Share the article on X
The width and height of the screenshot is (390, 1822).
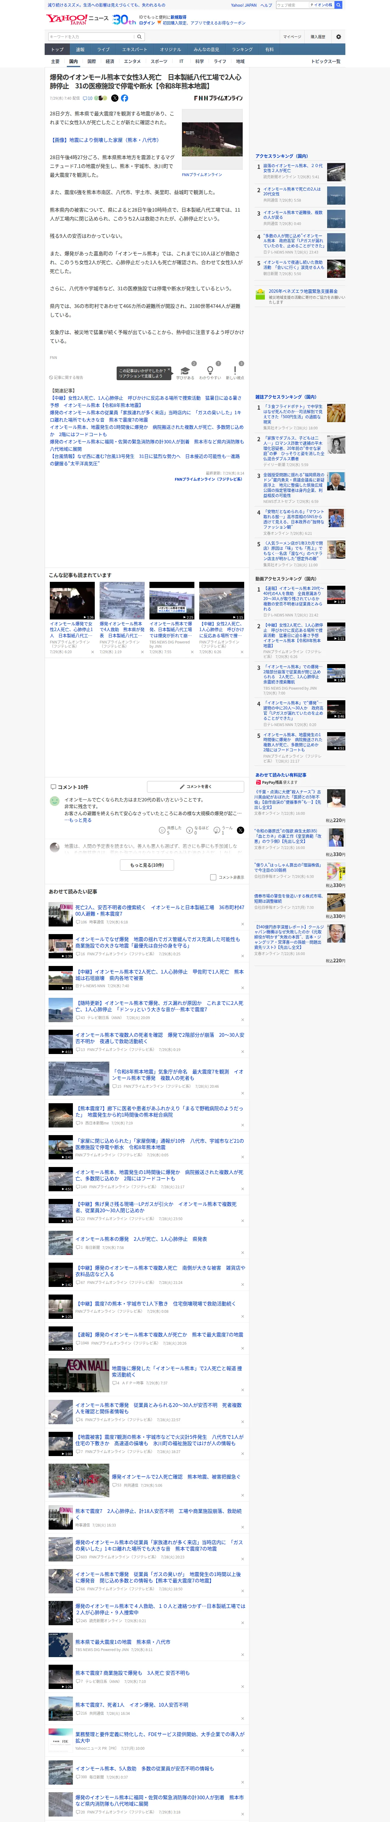pyautogui.click(x=115, y=98)
